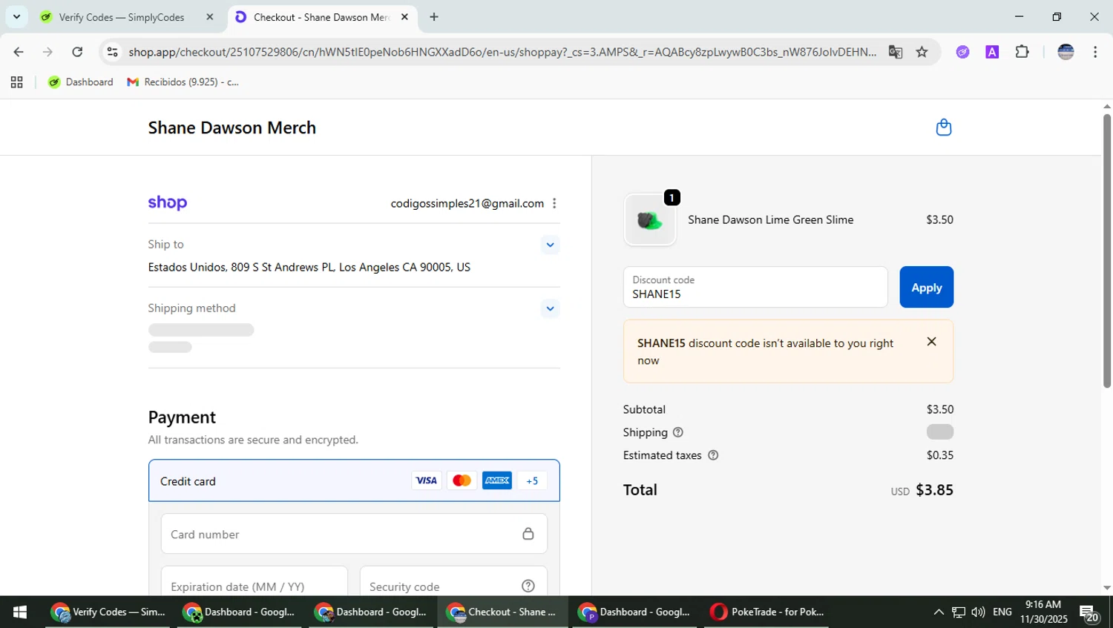
Task: Open the Windows Start menu
Action: [20, 612]
